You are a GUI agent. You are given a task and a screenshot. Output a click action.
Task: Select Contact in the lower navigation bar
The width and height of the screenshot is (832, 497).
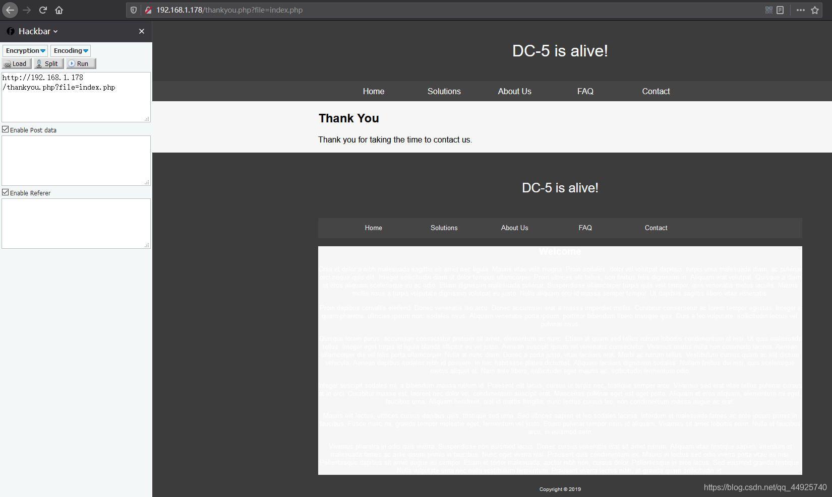click(656, 228)
